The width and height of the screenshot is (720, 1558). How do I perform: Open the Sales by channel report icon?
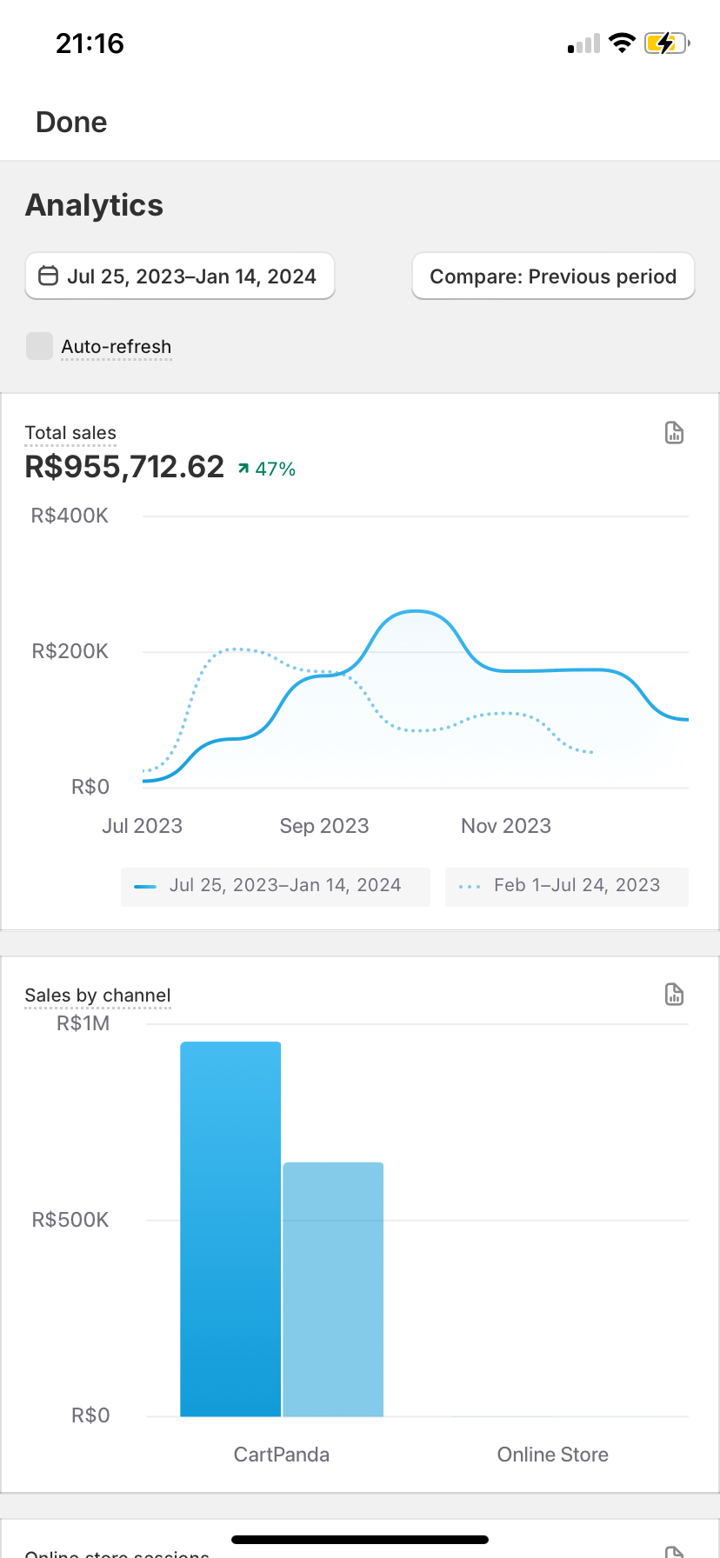pos(674,995)
